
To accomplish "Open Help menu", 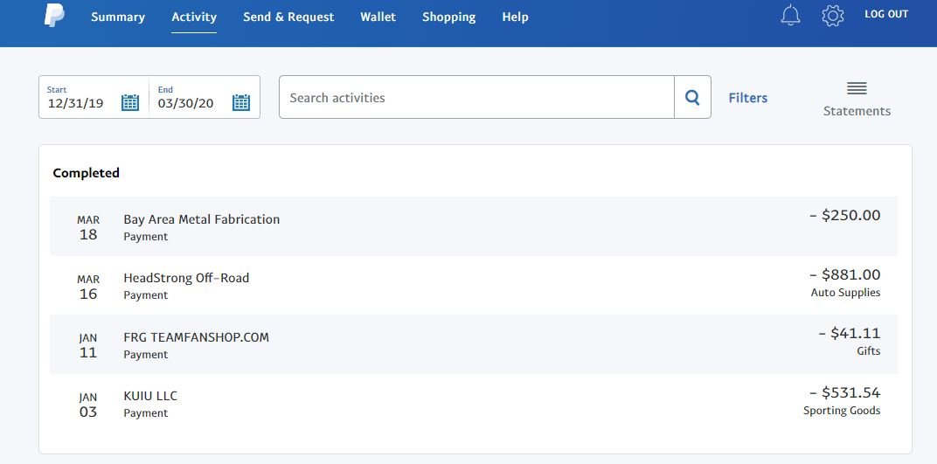I will [515, 17].
